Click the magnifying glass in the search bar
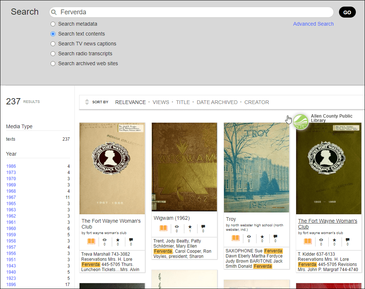365x289 pixels. [x=54, y=12]
